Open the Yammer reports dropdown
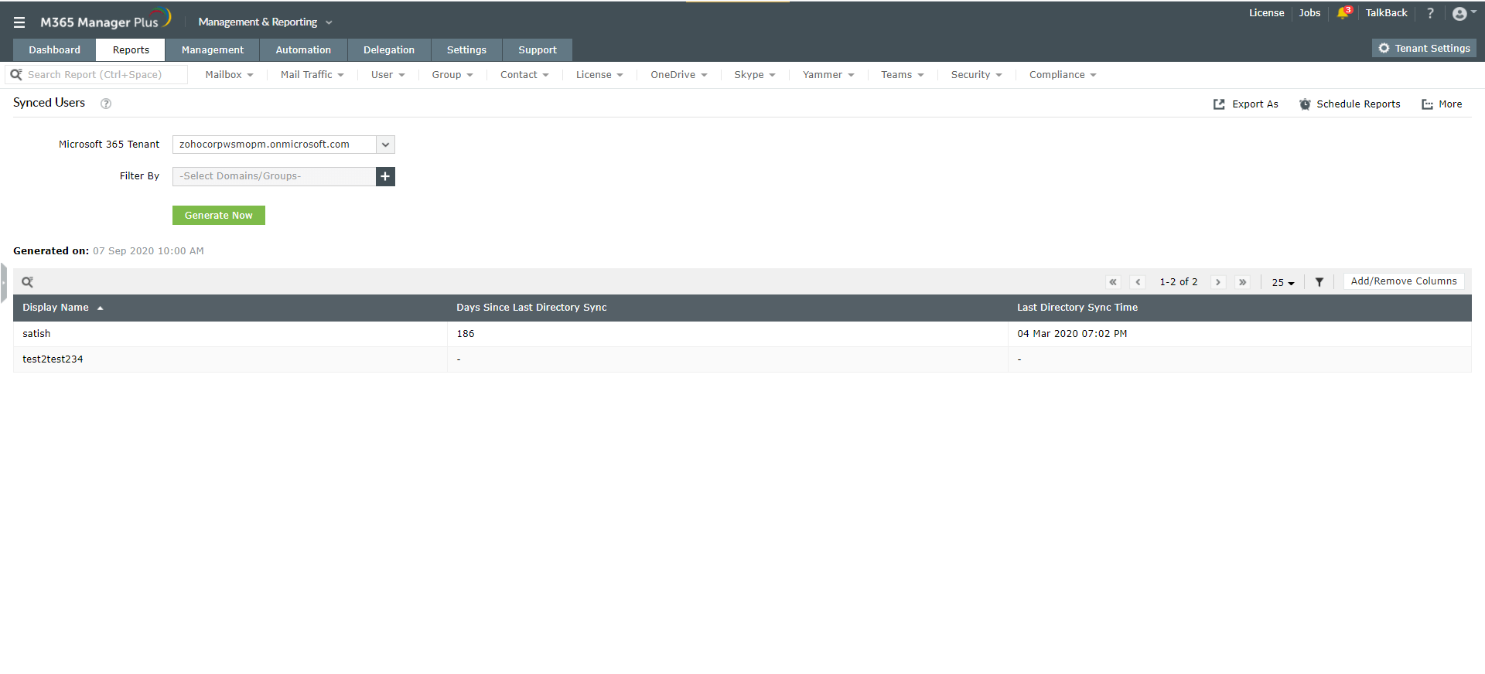The image size is (1485, 674). (x=828, y=75)
